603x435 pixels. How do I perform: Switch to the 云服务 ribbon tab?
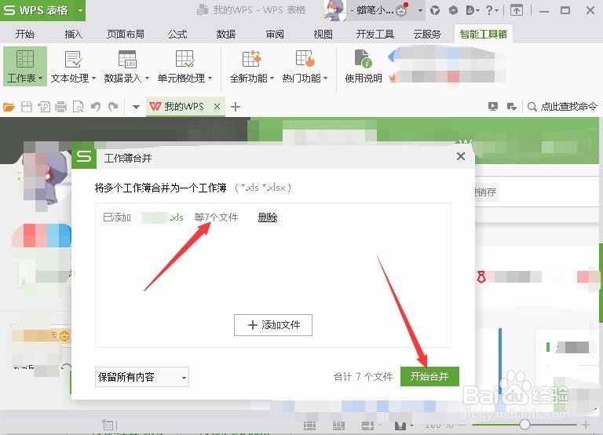click(x=427, y=35)
